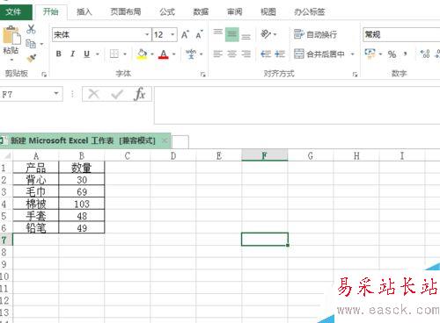Image resolution: width=440 pixels, height=323 pixels.
Task: Click Merge and Center (合并后居中)
Action: [x=319, y=54]
